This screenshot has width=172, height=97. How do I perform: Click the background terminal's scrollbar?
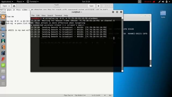pyautogui.click(x=150, y=44)
